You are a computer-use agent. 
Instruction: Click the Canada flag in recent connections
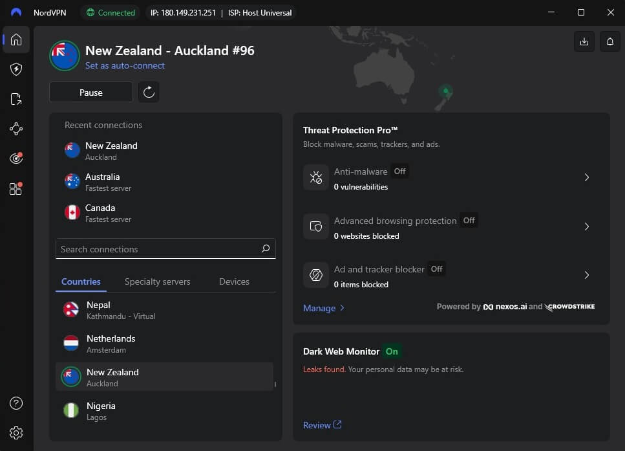pyautogui.click(x=72, y=212)
